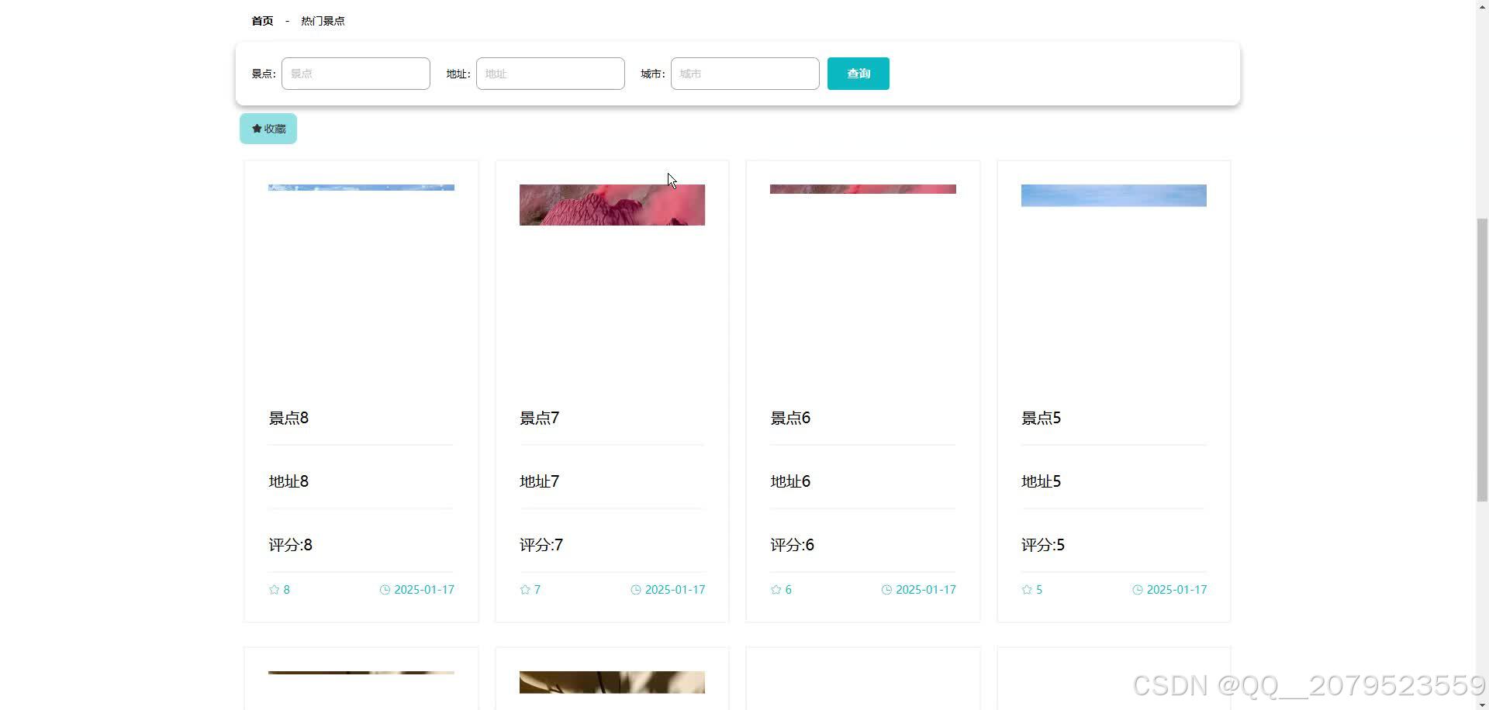Click the clock icon on 景点5 card
The width and height of the screenshot is (1489, 710).
[1138, 590]
